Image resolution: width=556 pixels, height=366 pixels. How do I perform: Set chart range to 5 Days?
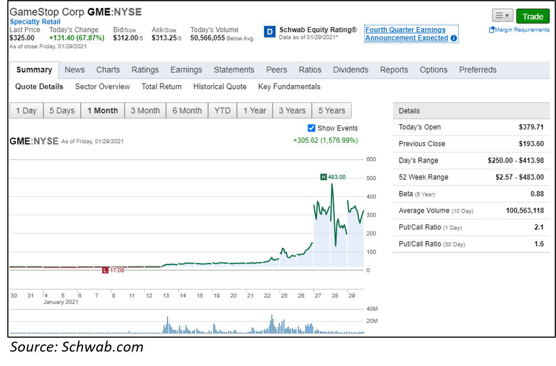point(62,111)
